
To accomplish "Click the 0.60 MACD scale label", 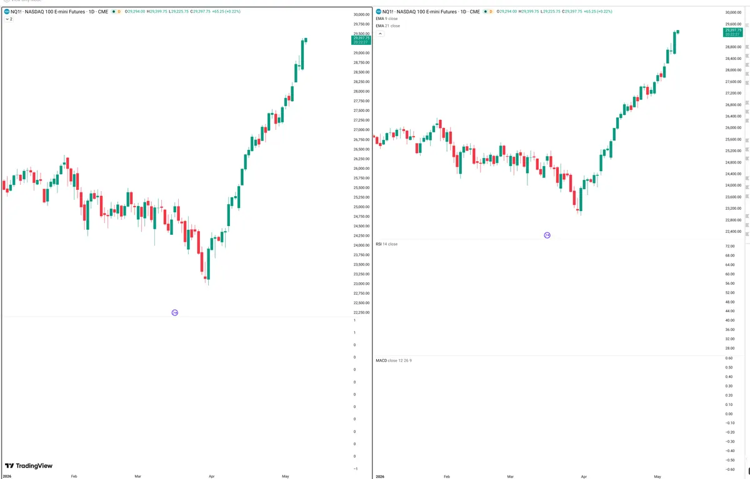I will coord(729,358).
